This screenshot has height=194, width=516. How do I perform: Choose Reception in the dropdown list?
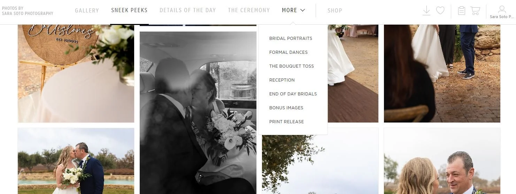pos(282,80)
